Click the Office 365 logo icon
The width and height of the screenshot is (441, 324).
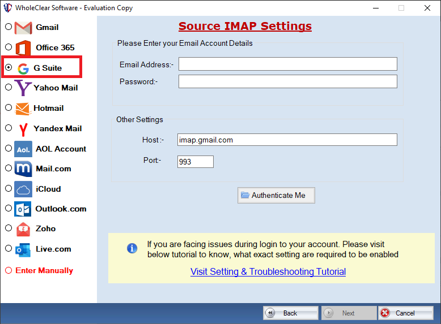pos(23,47)
